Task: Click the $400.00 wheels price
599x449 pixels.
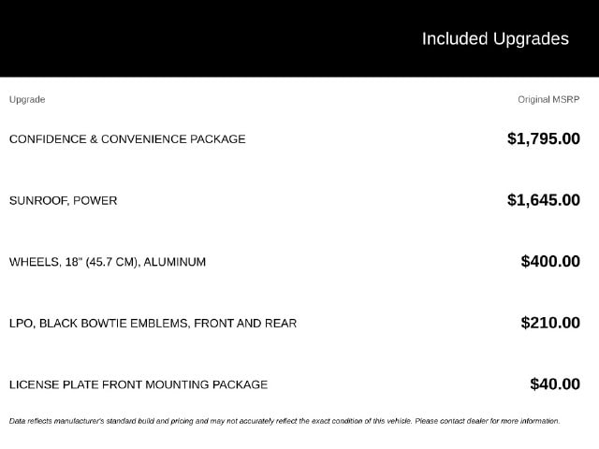Action: [550, 262]
